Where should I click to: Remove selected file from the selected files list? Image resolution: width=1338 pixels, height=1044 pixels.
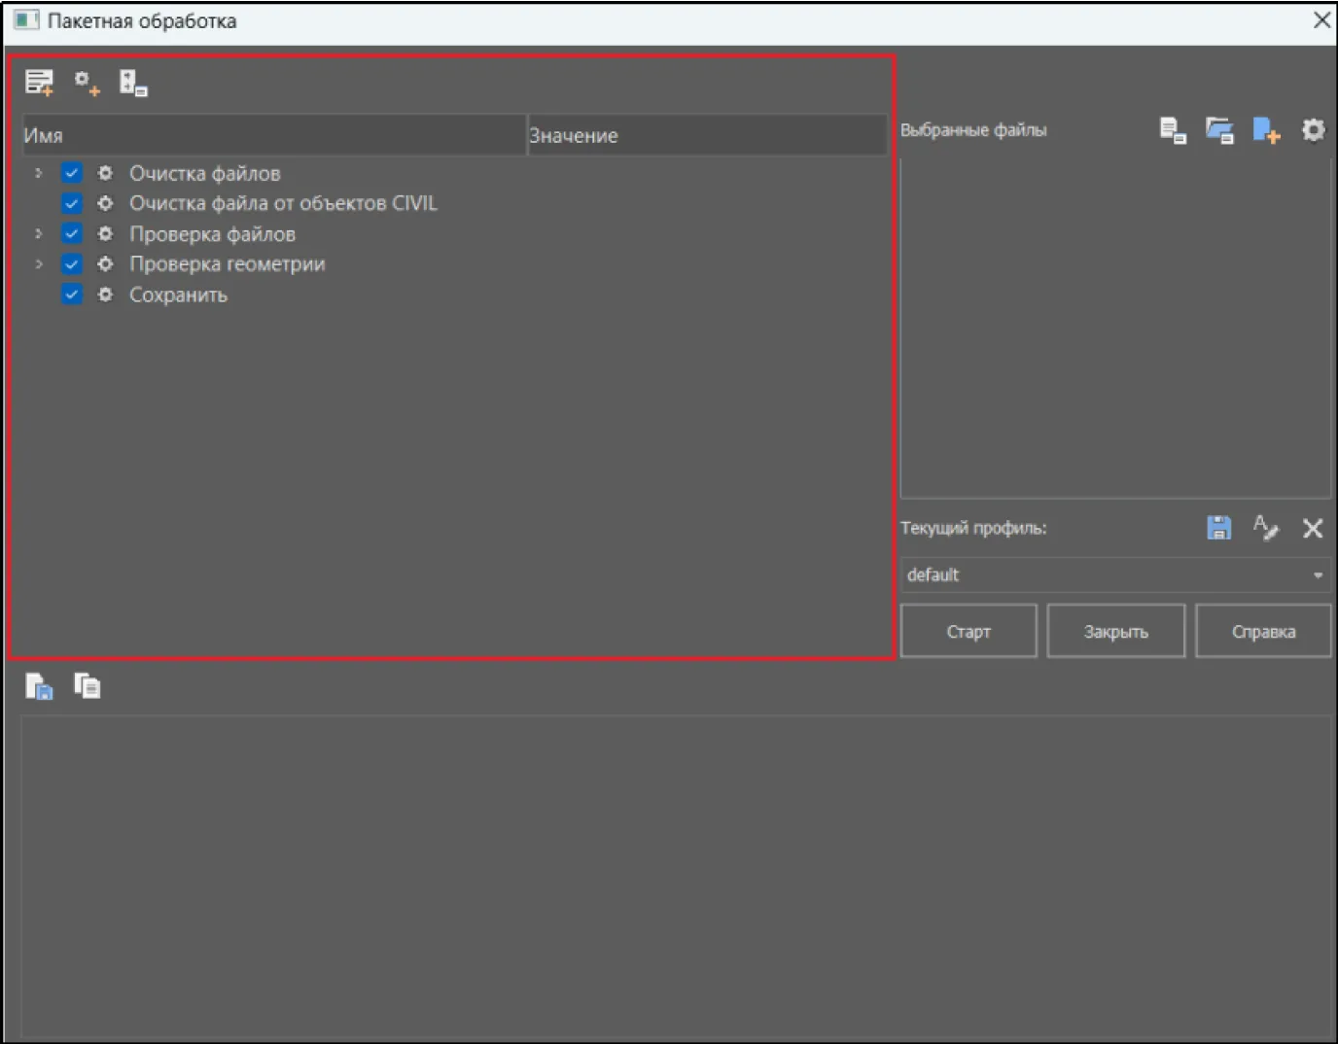[x=1173, y=130]
